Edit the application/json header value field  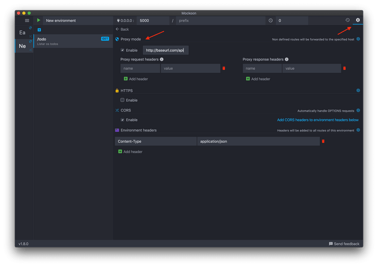click(258, 141)
